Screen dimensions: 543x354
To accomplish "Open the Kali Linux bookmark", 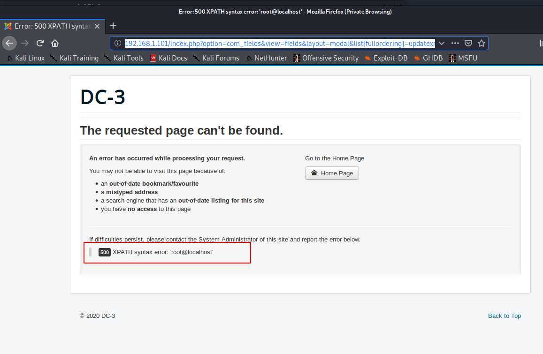I will click(26, 58).
